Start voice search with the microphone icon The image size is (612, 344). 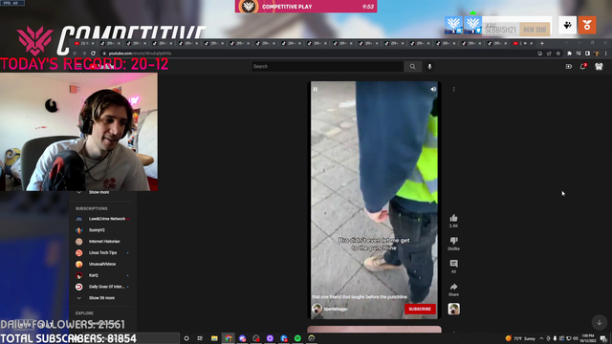click(429, 66)
